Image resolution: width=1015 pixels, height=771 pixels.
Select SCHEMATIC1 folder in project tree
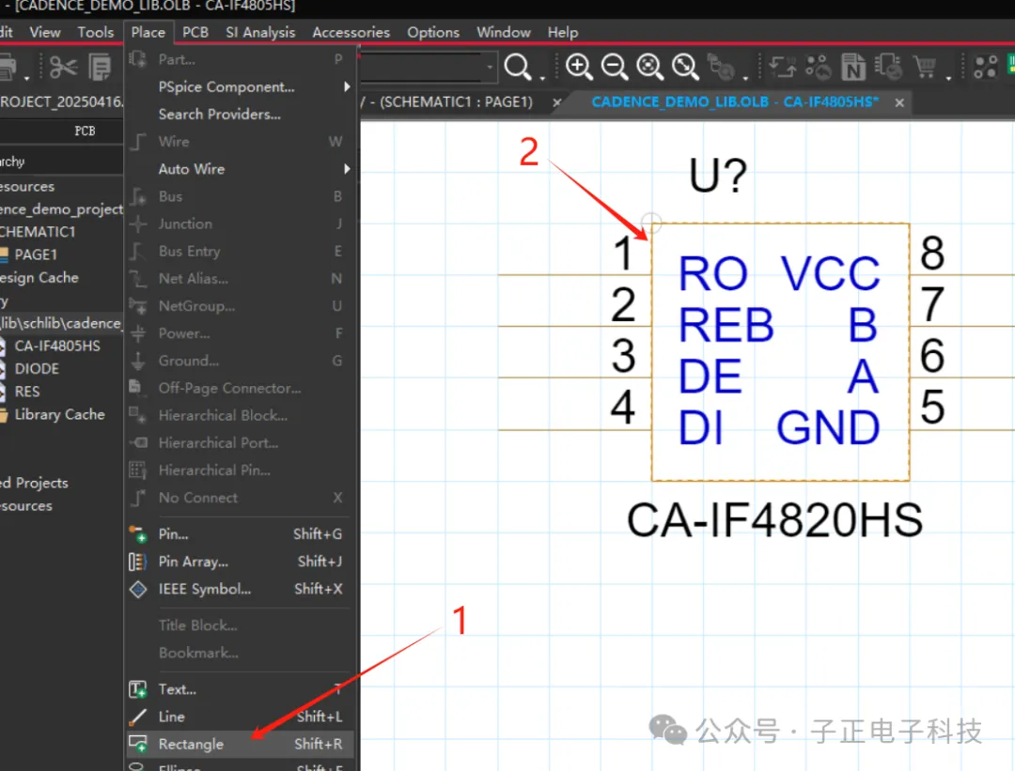point(38,232)
